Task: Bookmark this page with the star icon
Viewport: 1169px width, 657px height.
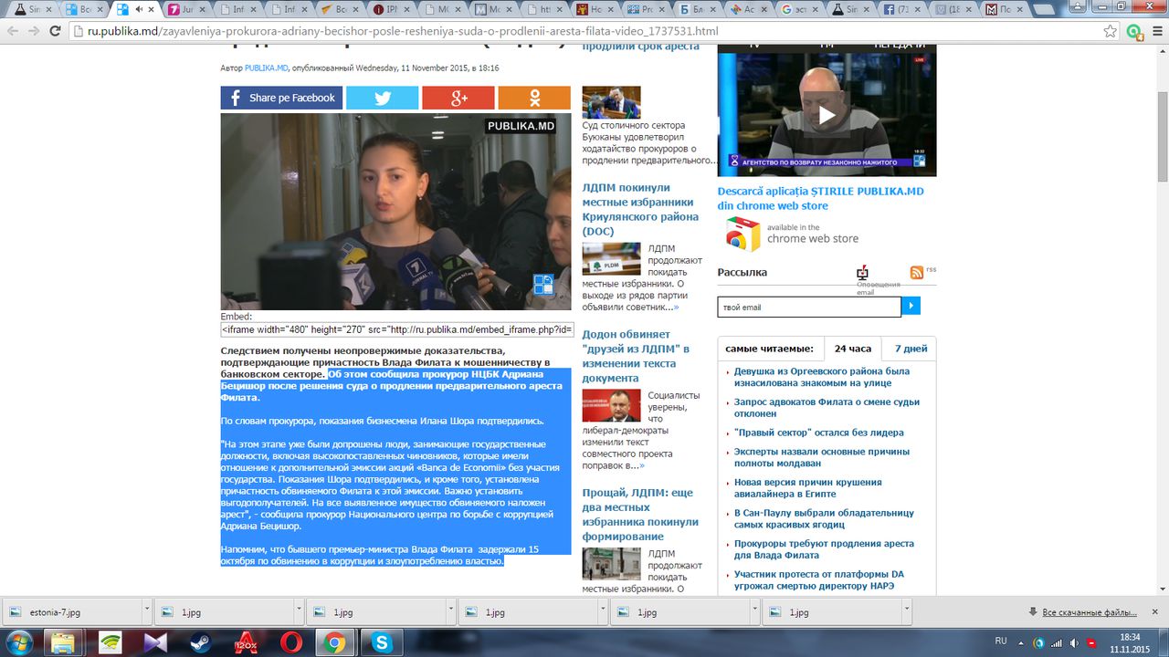Action: coord(1111,31)
